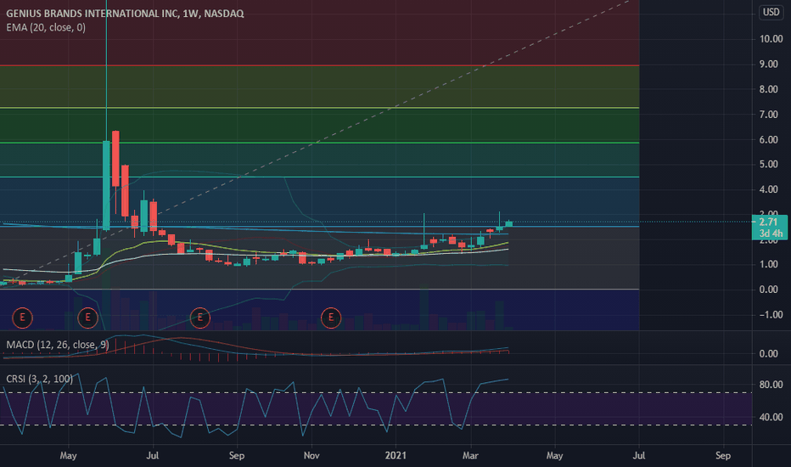
Task: Click the earnings E marker near mid-November
Action: click(332, 318)
